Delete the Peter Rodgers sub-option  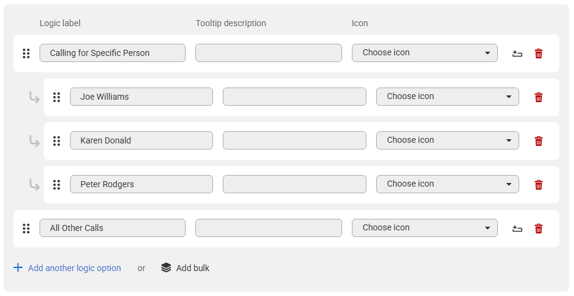click(539, 185)
